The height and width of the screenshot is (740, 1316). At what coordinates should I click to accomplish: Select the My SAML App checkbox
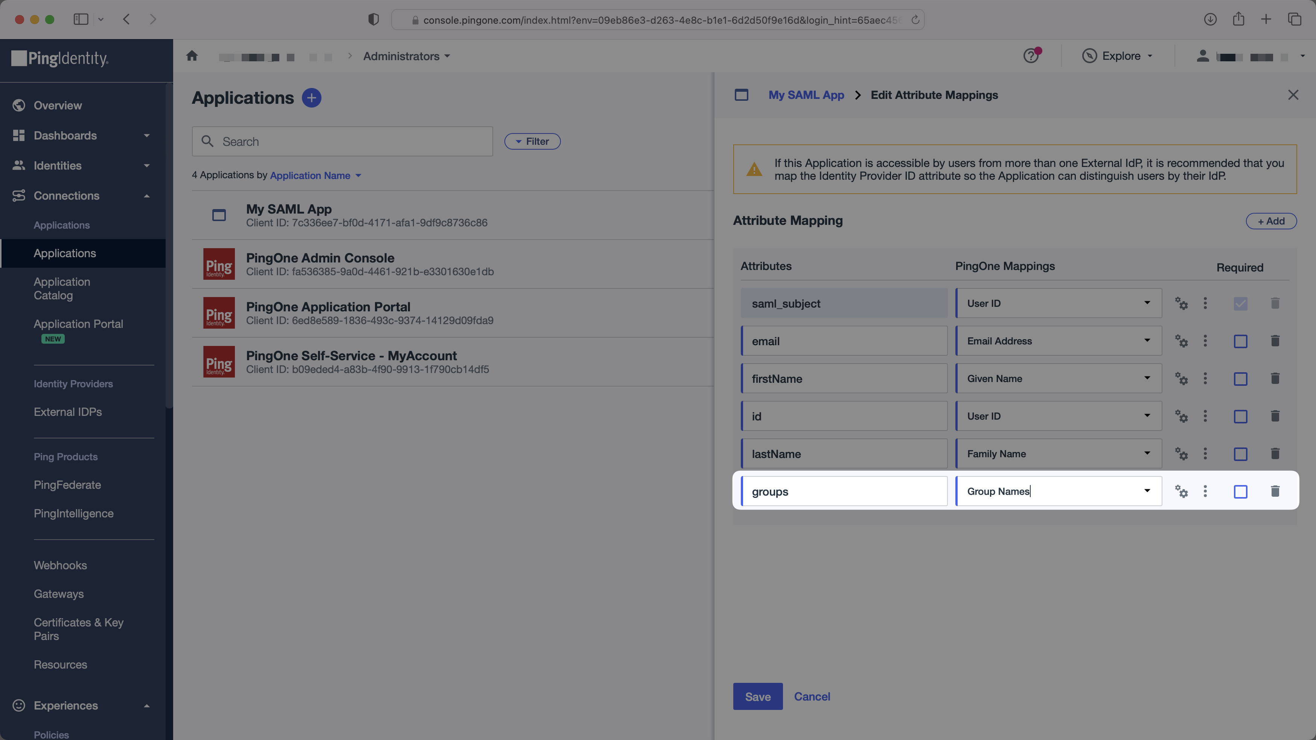pyautogui.click(x=219, y=215)
